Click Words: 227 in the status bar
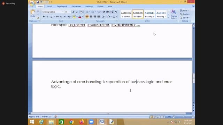The width and height of the screenshot is (223, 125). point(46,117)
